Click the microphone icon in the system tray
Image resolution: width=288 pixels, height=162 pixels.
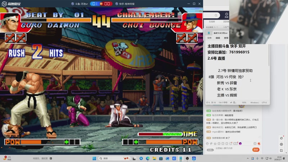tap(257, 158)
